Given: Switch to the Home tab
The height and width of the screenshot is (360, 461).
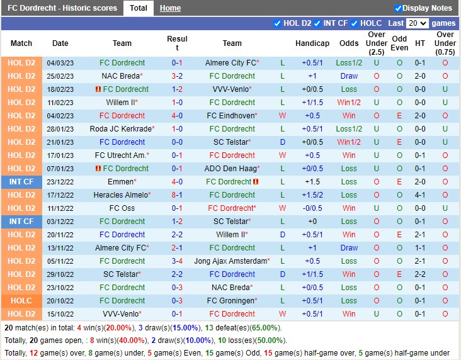Looking at the screenshot, I should click(170, 8).
